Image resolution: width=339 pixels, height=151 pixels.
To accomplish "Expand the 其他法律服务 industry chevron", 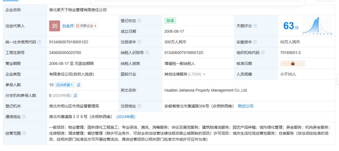I will pos(204,74).
